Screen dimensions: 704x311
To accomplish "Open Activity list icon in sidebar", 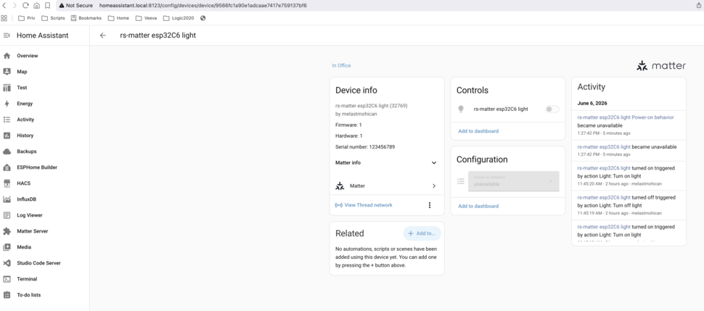I will [7, 120].
